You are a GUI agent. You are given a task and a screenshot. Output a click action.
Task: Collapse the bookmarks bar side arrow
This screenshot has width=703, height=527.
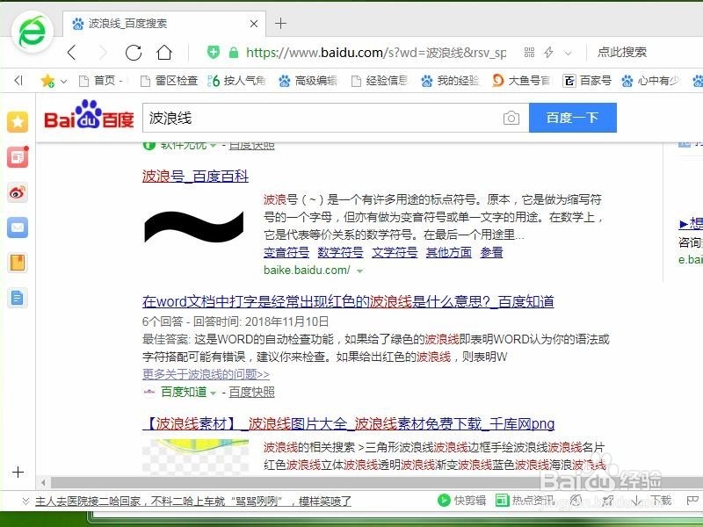click(18, 81)
